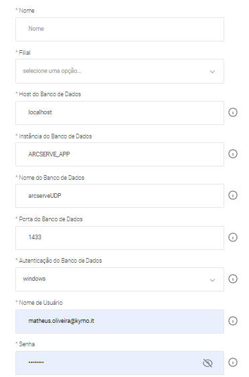Open Autenticação do Banco de Dados dropdown

coord(120,279)
